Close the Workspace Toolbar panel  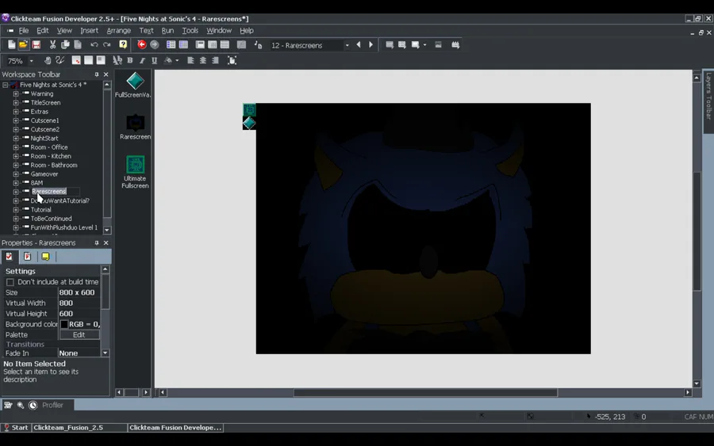106,74
